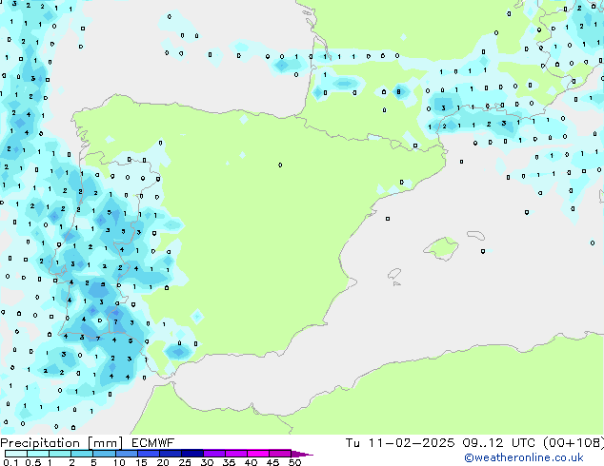Click the 20 mm legend color
This screenshot has width=604, height=466.
170,454
